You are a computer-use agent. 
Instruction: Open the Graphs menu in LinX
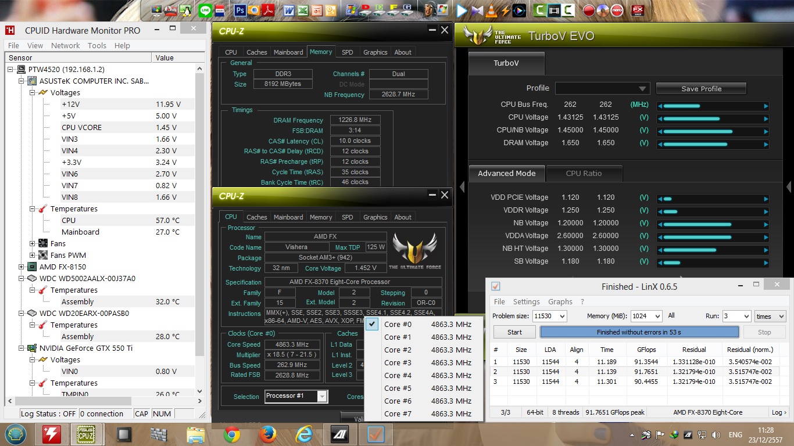coord(560,301)
